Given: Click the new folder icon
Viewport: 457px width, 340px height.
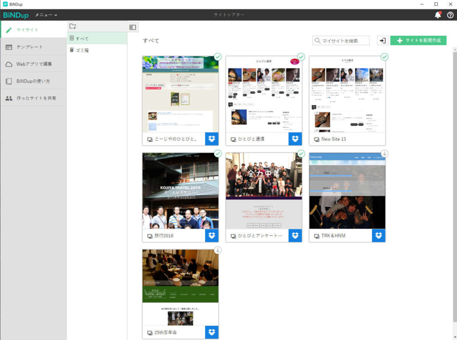Looking at the screenshot, I should pyautogui.click(x=73, y=27).
